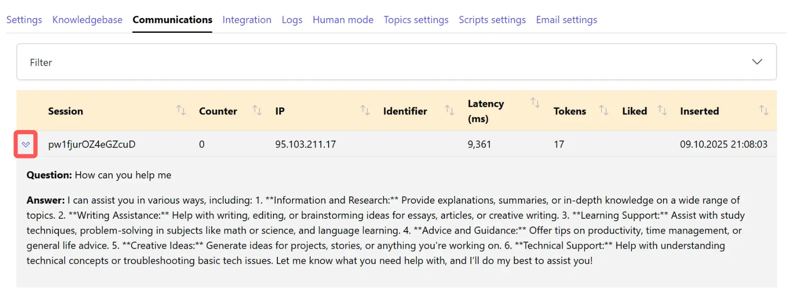Switch to Scripts settings tab
Viewport: 795px width, 290px height.
click(492, 20)
